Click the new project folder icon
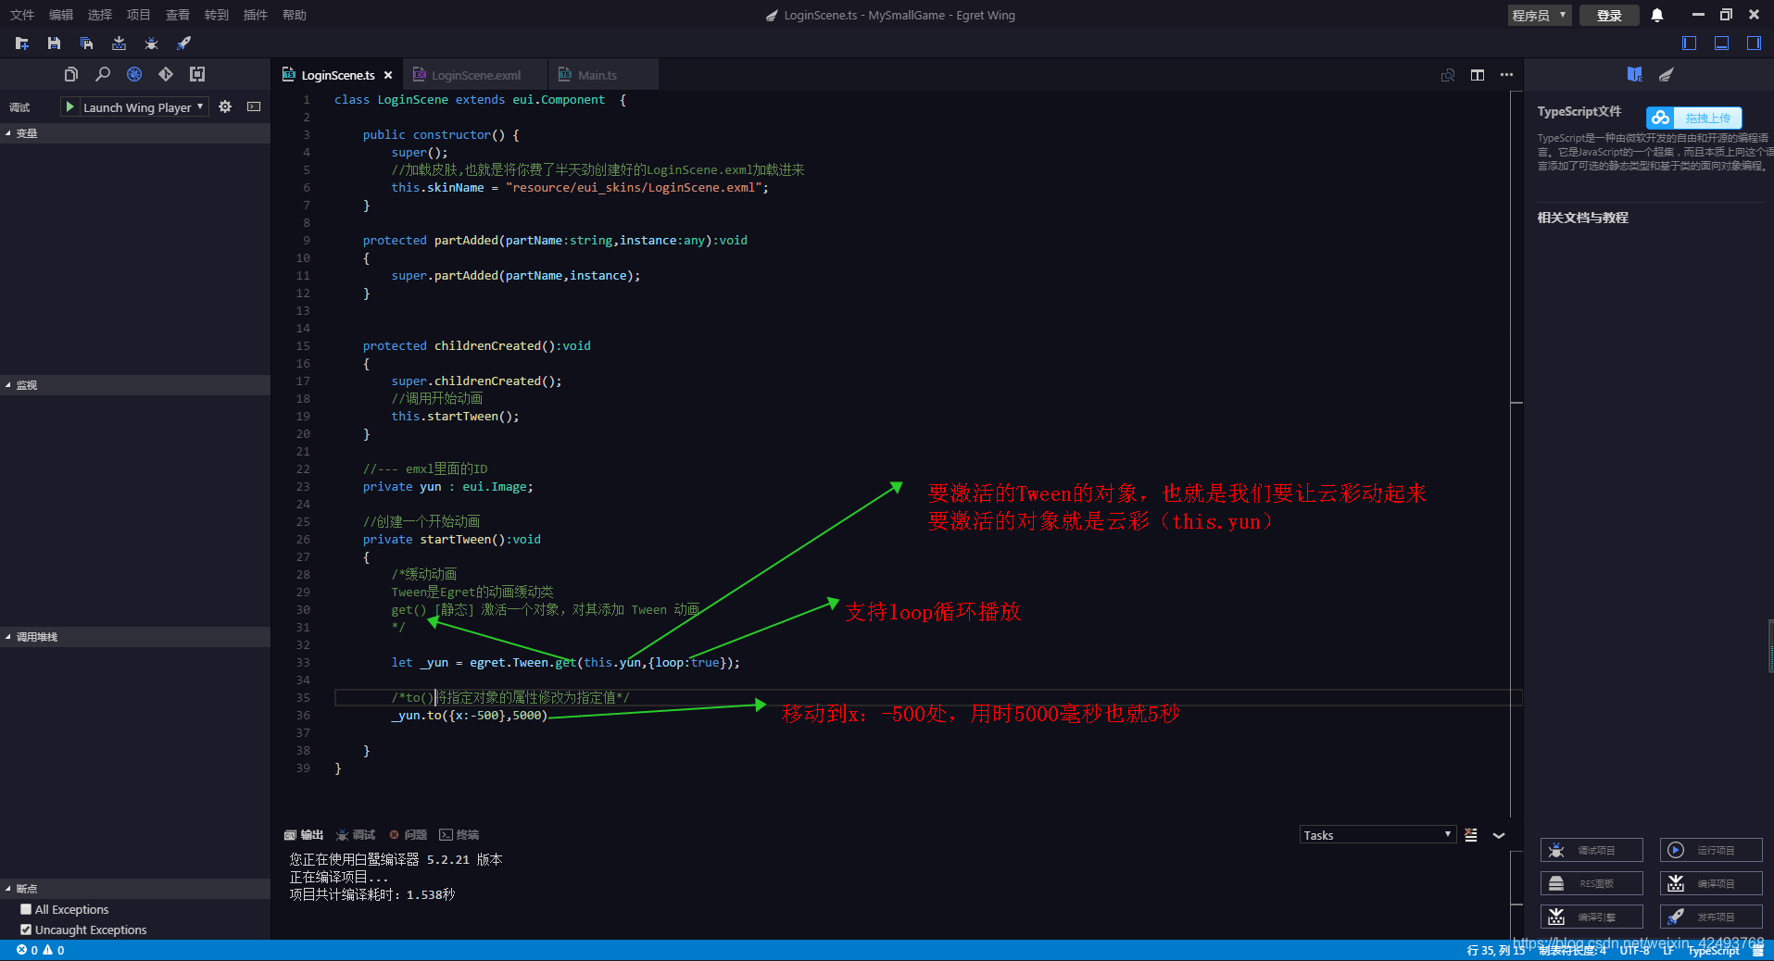This screenshot has height=961, width=1774. pos(22,44)
